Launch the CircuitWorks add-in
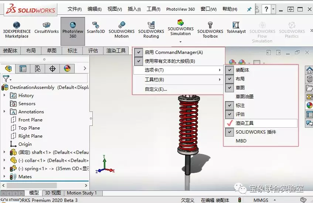313x203 pixels. [47, 28]
